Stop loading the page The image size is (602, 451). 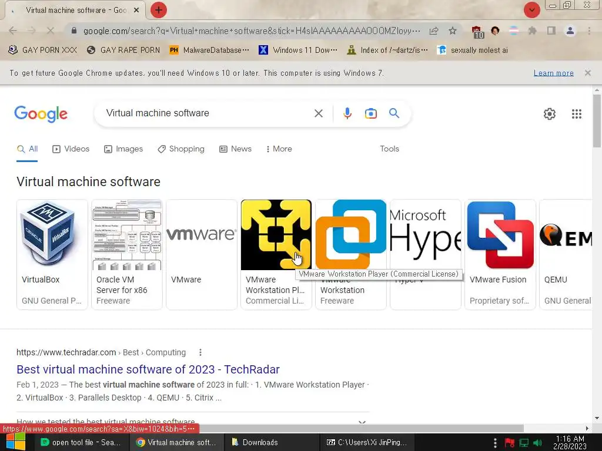[51, 31]
